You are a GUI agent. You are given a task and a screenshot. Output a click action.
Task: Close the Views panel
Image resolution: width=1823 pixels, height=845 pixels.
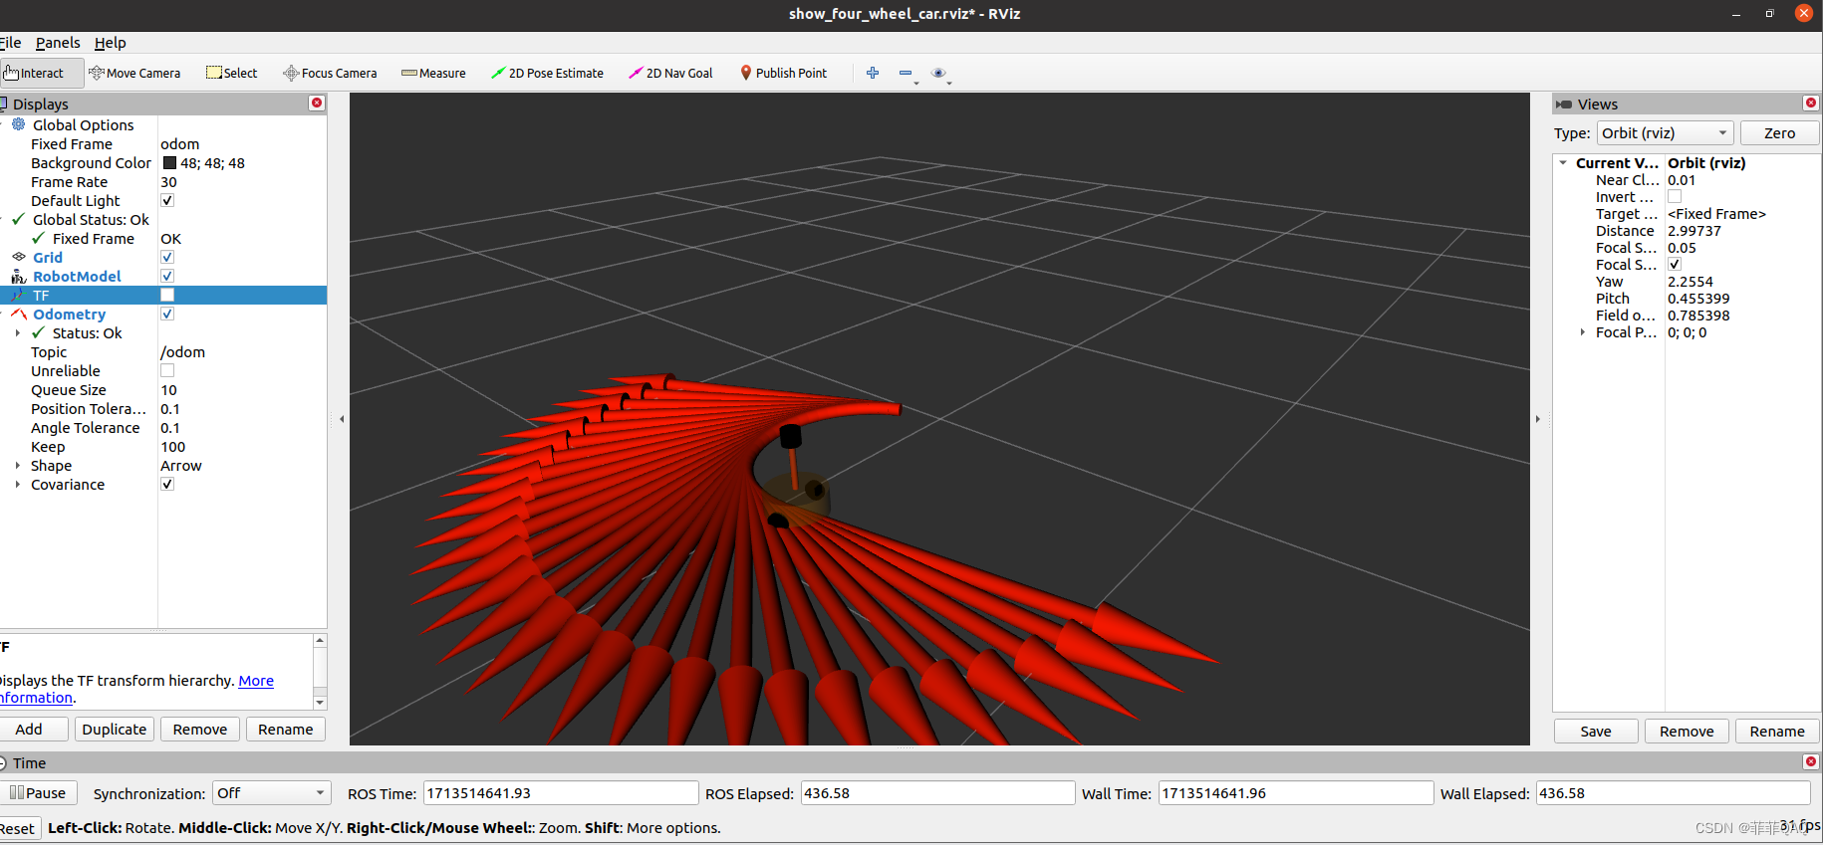coord(1811,104)
